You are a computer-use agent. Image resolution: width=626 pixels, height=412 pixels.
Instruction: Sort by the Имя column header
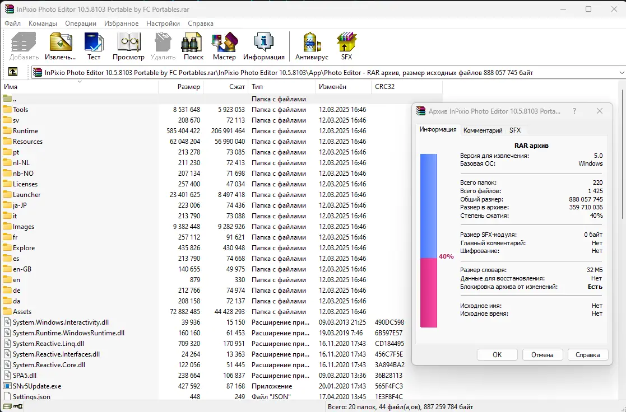(80, 87)
